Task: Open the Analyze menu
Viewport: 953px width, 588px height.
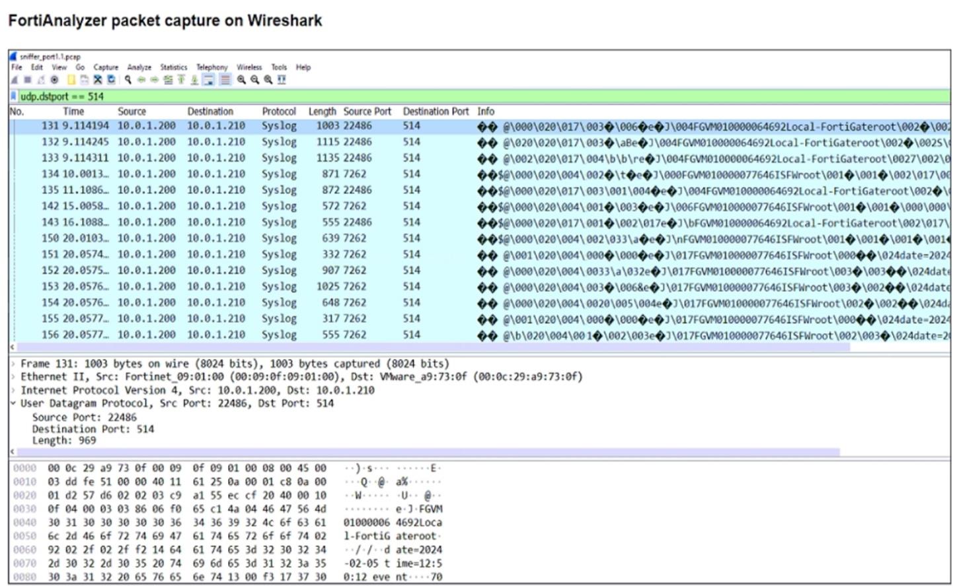Action: pyautogui.click(x=139, y=67)
